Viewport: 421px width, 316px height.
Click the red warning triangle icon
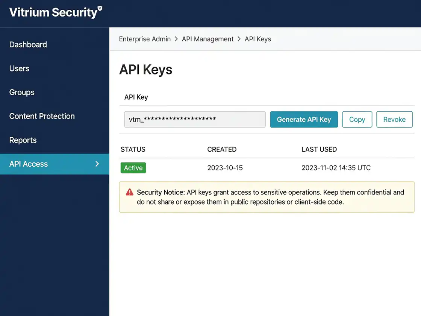click(130, 192)
